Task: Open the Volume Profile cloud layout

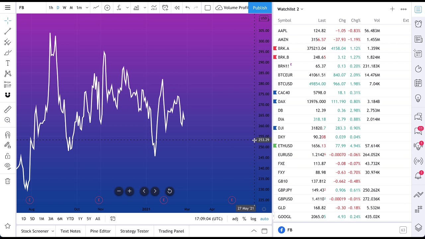Action: click(x=231, y=8)
